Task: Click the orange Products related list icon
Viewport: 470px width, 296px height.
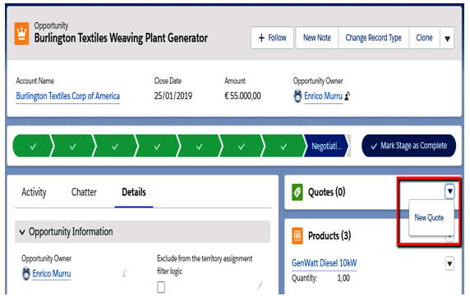Action: point(297,236)
